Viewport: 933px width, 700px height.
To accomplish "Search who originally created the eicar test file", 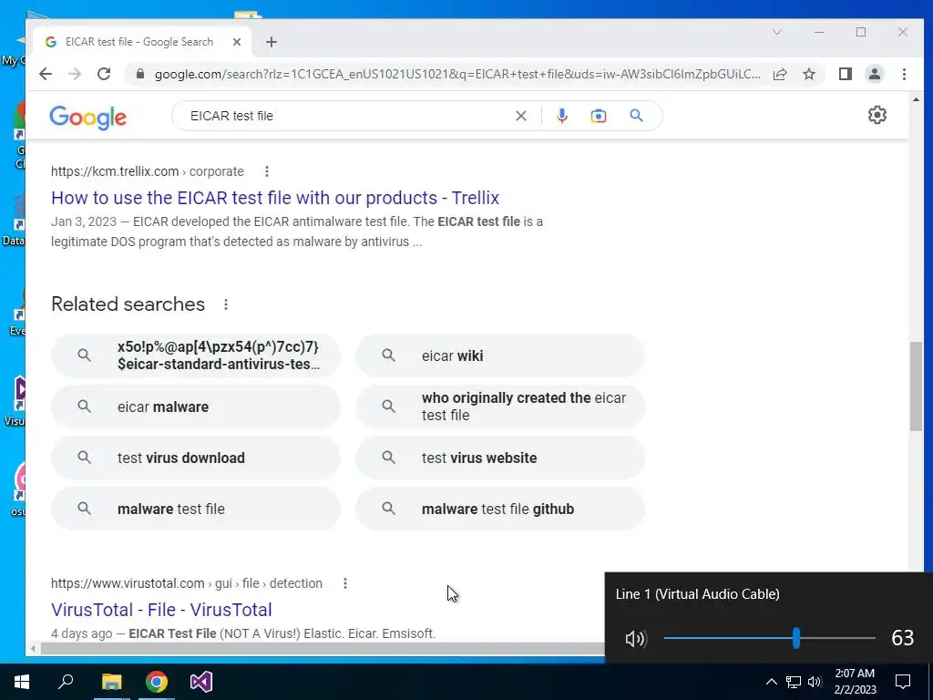I will [x=500, y=407].
